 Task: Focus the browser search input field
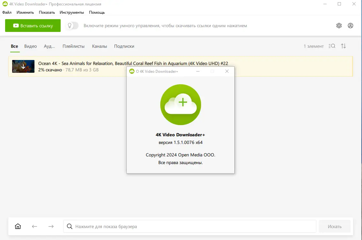tap(190, 226)
